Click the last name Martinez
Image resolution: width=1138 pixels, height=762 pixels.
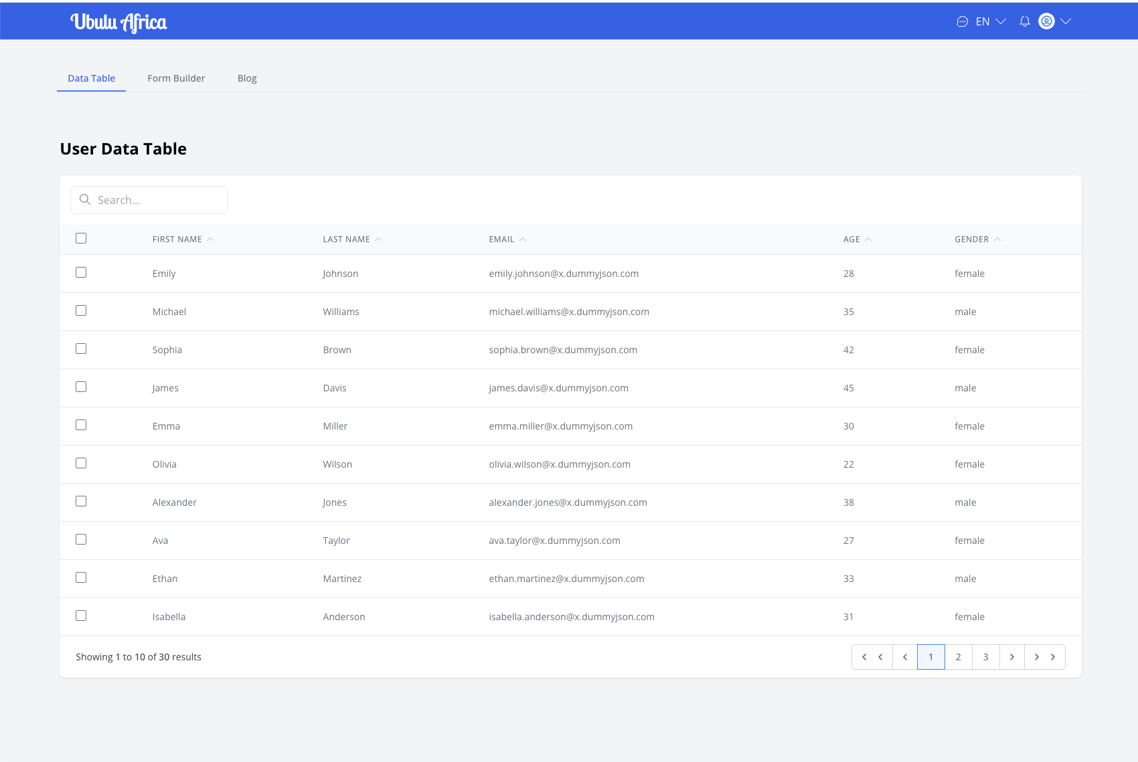pyautogui.click(x=342, y=579)
